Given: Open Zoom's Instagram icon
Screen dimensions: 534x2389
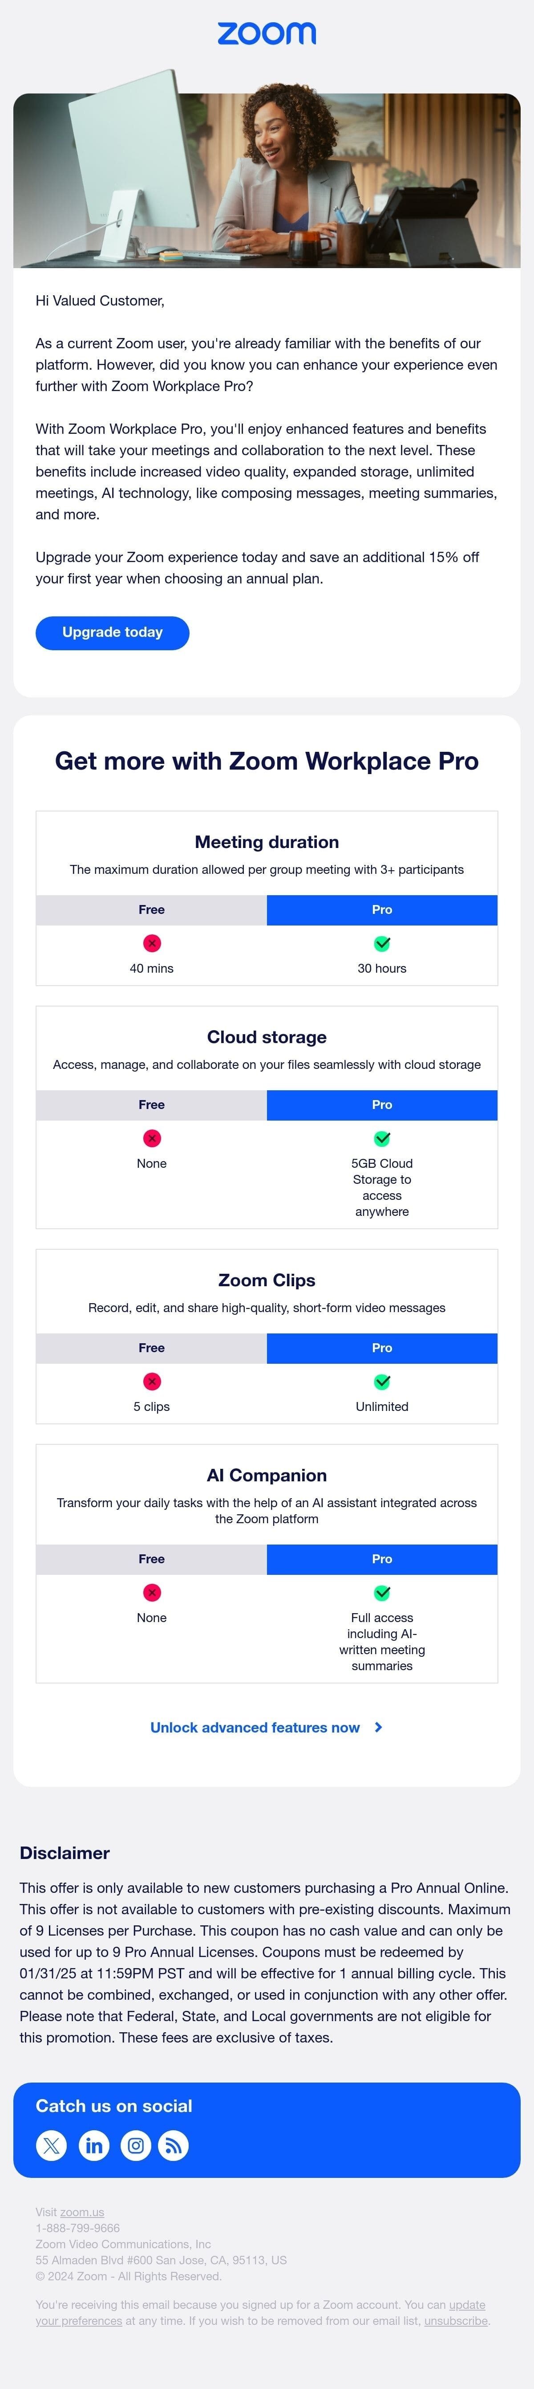Looking at the screenshot, I should [135, 2145].
